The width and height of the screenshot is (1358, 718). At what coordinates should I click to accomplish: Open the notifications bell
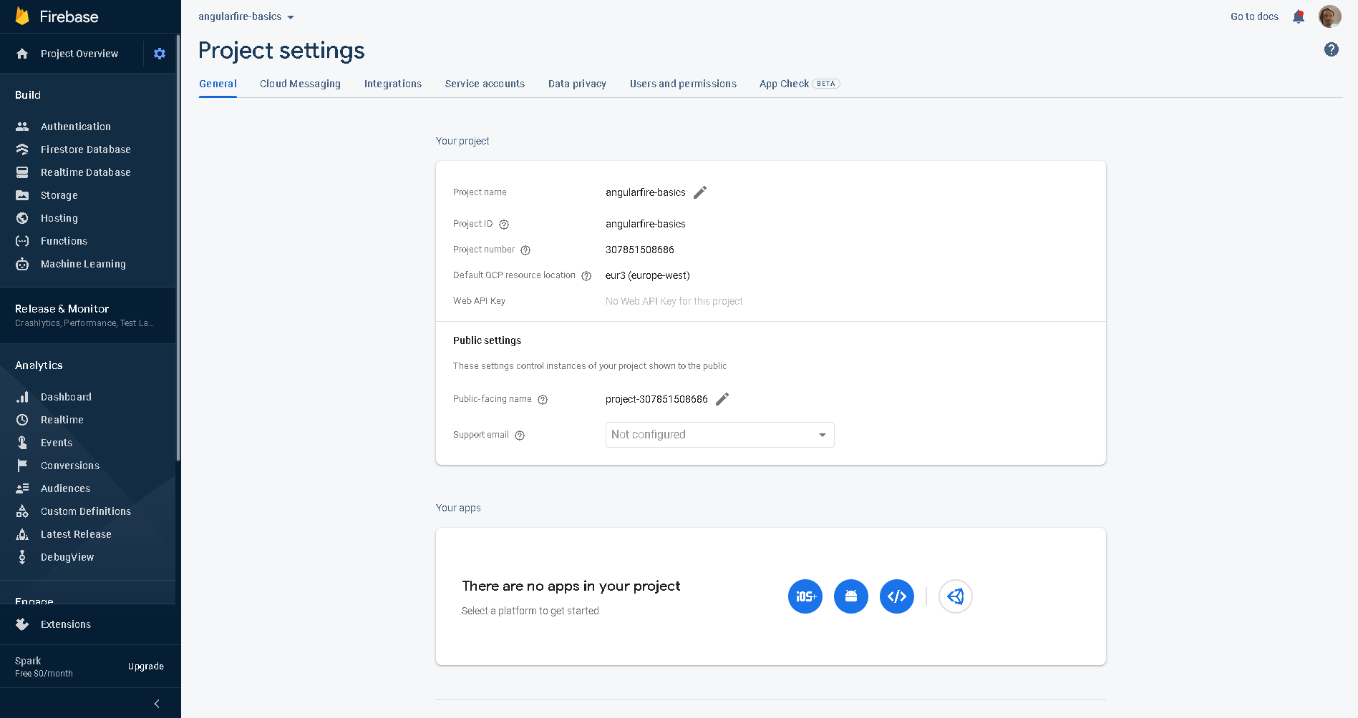click(x=1299, y=16)
